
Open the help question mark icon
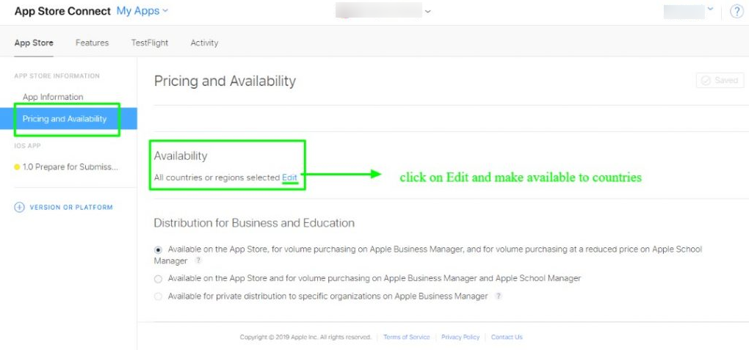click(736, 11)
